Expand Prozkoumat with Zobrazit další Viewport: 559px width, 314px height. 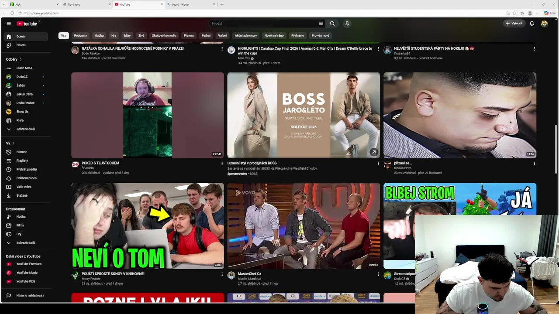coord(26,243)
